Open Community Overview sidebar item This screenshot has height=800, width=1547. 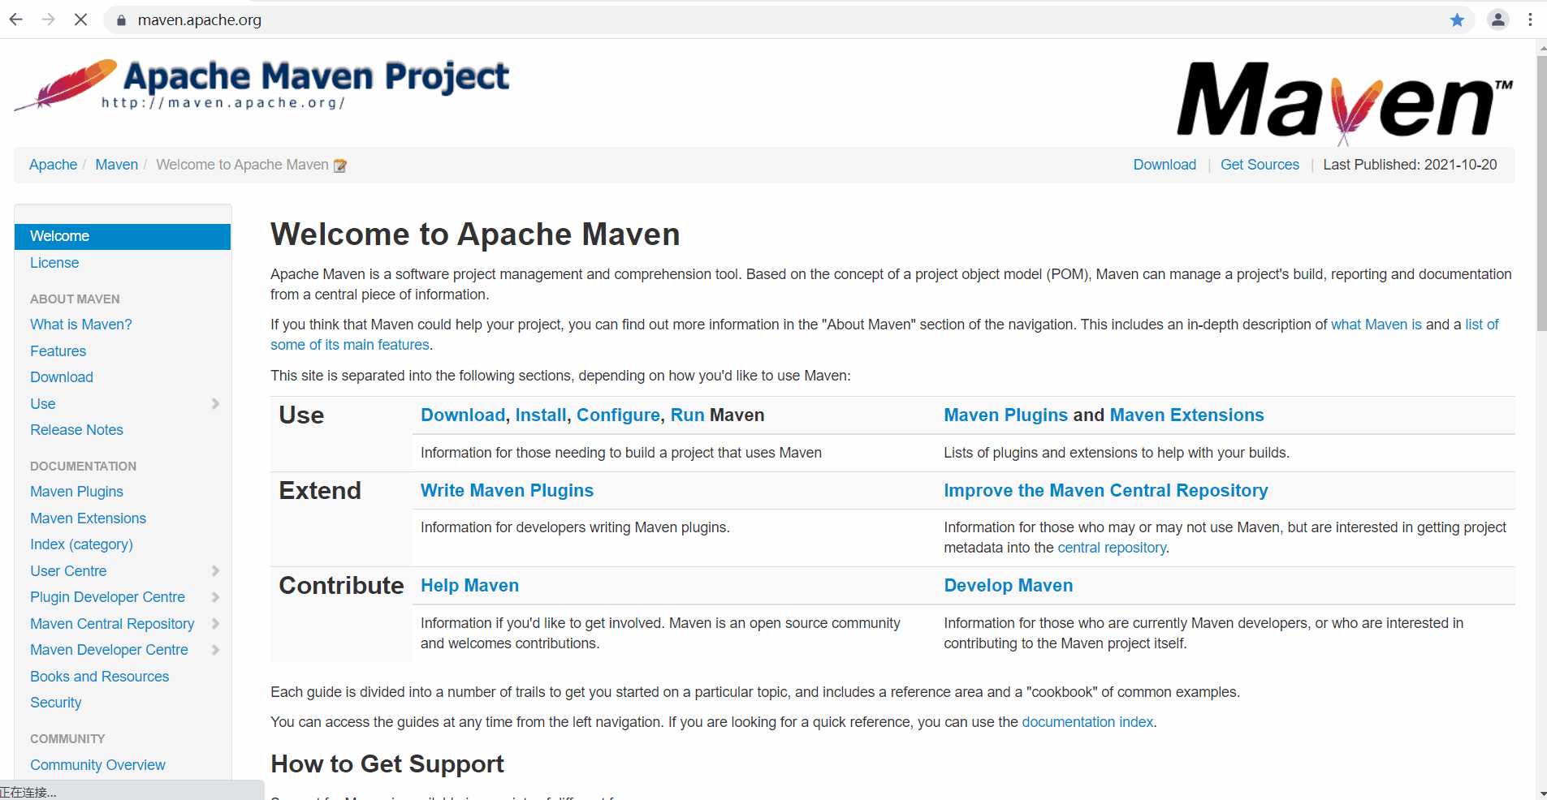point(97,765)
